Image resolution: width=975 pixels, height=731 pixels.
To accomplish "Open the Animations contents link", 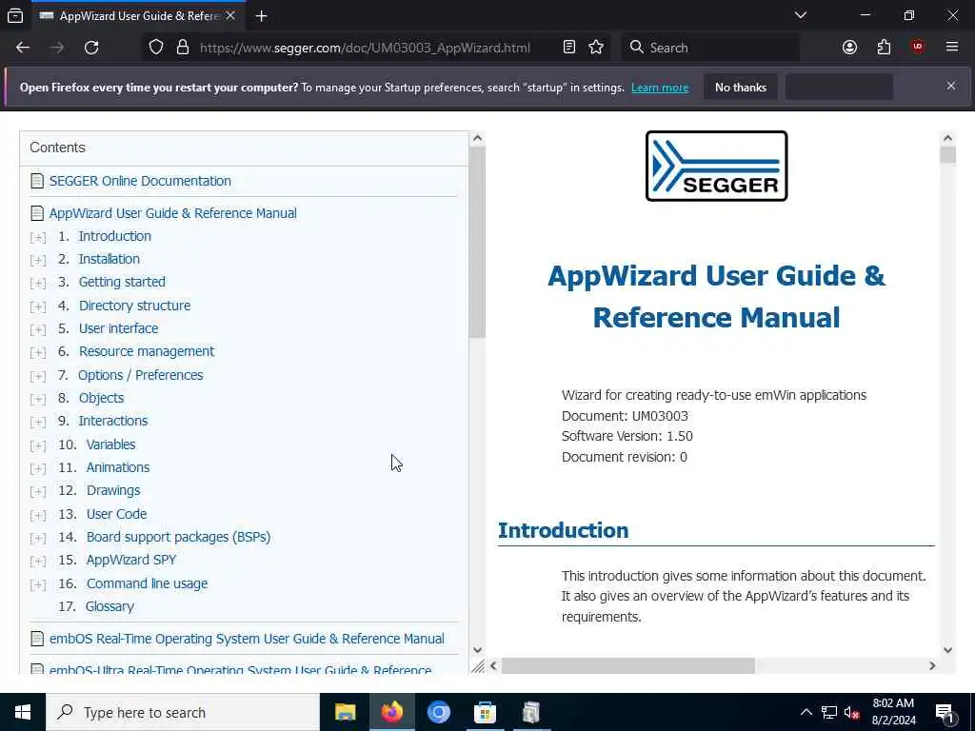I will coord(118,468).
